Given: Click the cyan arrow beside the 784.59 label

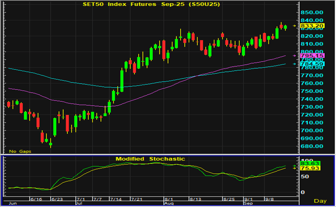Looking at the screenshot, I should (x=295, y=64).
